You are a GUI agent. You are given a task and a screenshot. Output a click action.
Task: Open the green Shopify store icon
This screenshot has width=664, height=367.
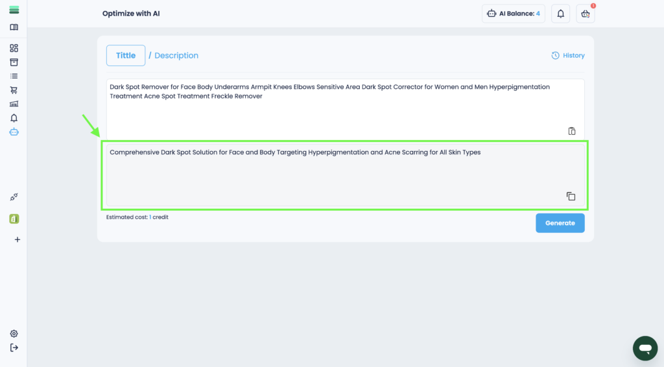pyautogui.click(x=14, y=219)
